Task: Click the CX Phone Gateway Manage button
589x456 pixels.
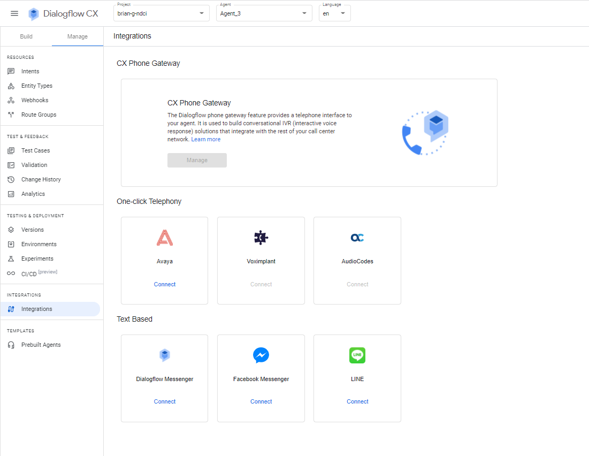Action: 197,160
